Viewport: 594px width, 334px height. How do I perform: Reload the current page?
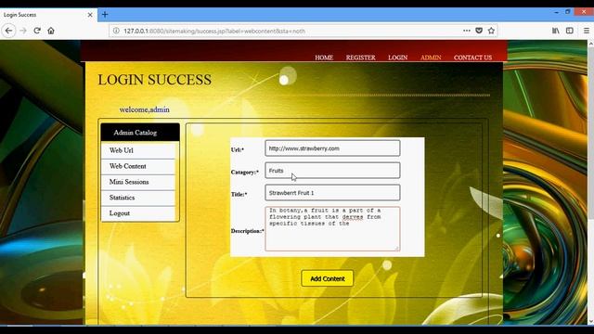click(x=37, y=31)
